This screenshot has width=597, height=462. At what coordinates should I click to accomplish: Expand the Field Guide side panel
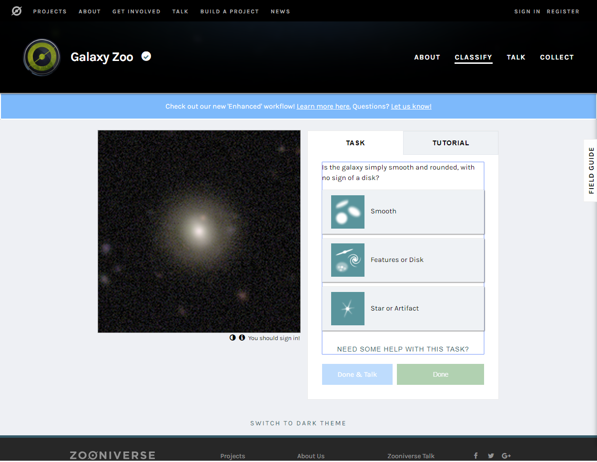[591, 171]
